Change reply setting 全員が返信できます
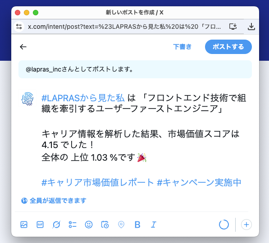 pyautogui.click(x=54, y=201)
